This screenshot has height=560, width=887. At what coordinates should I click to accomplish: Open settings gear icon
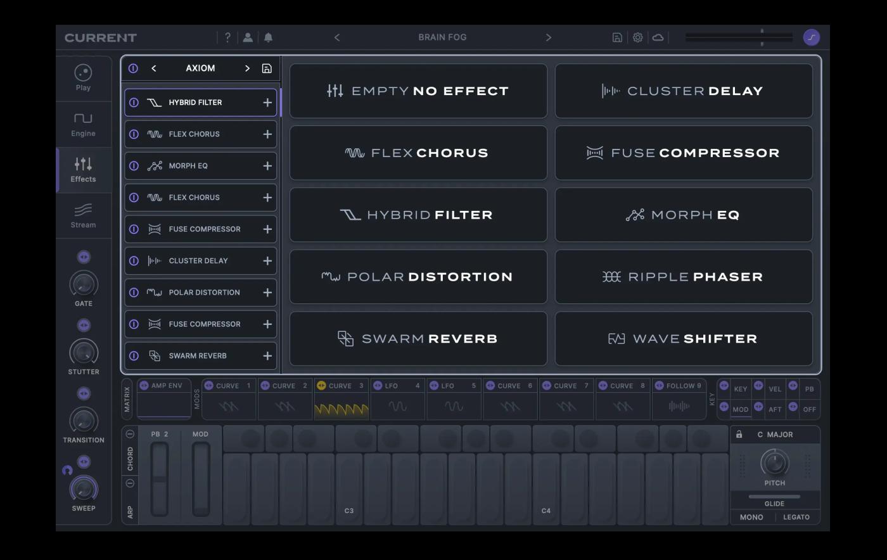point(637,37)
